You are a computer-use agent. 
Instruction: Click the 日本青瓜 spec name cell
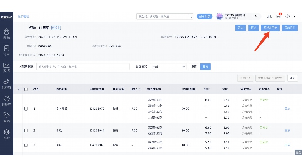pyautogui.click(x=62, y=109)
